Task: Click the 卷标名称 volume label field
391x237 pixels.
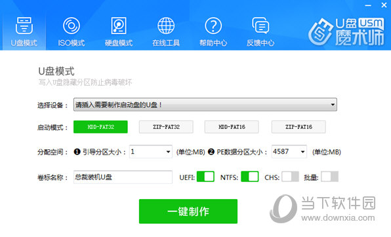Action: tap(123, 177)
